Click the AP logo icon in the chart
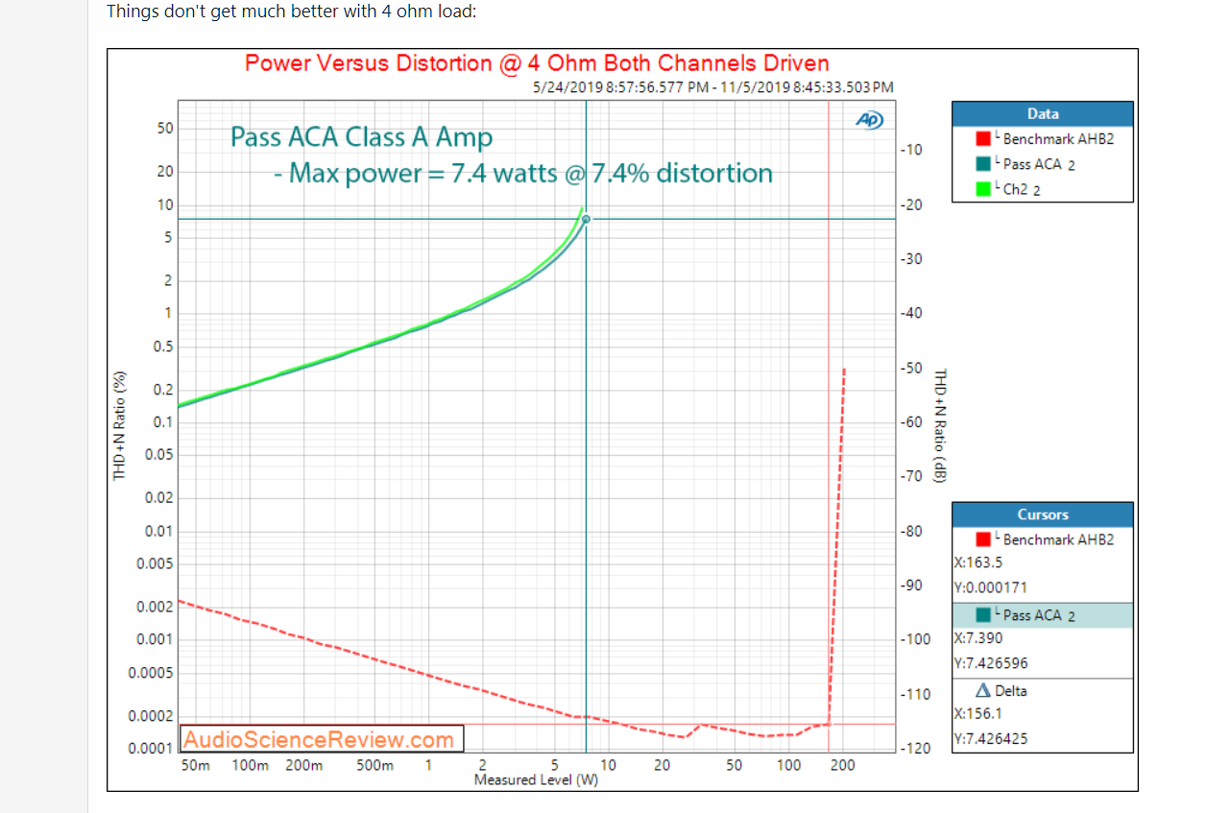This screenshot has width=1231, height=813. pyautogui.click(x=869, y=119)
